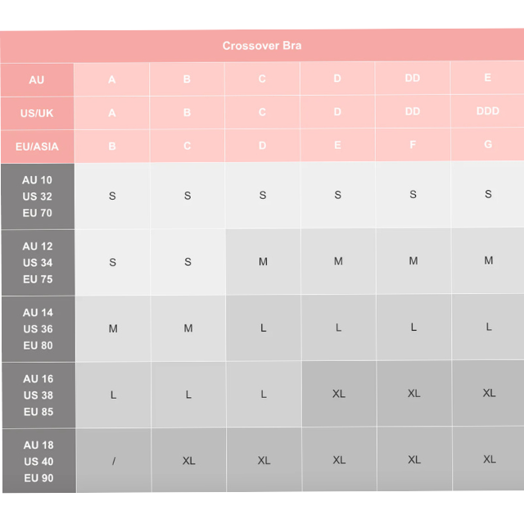Select the AU 10 US 32 row header

tap(38, 196)
